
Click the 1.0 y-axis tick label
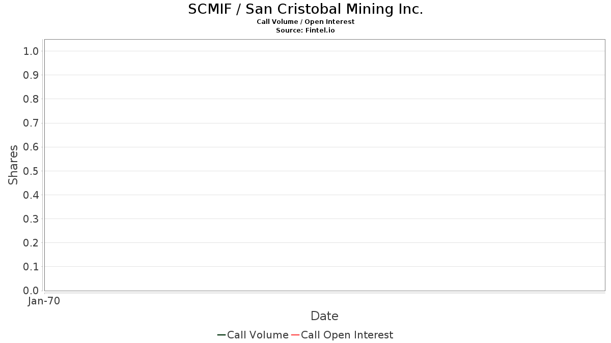[x=31, y=51]
